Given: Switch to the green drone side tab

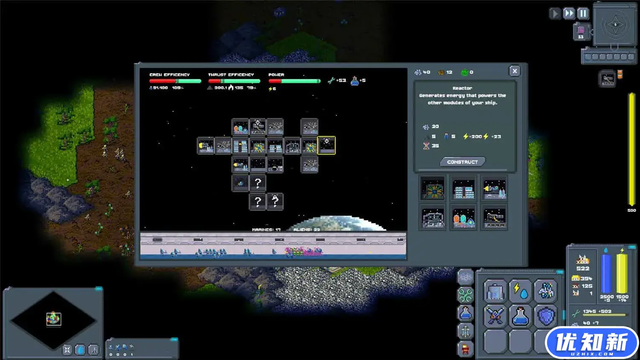Looking at the screenshot, I should click(465, 295).
